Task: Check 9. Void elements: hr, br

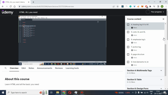Action: click(x=128, y=62)
